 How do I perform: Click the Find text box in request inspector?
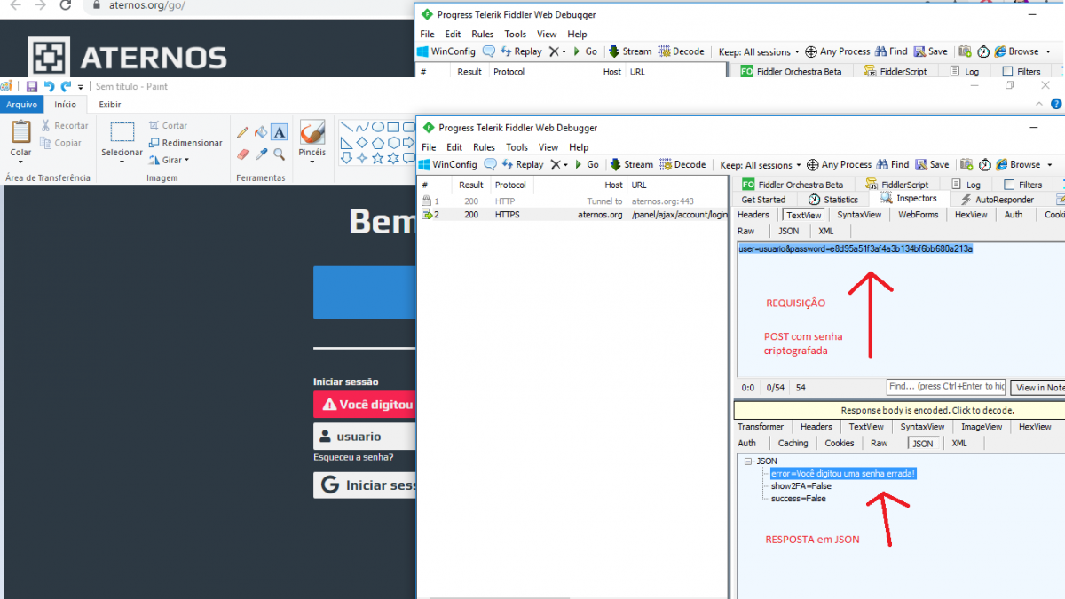946,387
